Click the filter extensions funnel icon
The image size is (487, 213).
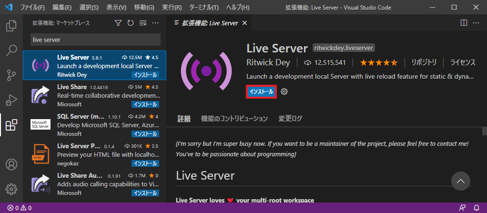tap(118, 23)
